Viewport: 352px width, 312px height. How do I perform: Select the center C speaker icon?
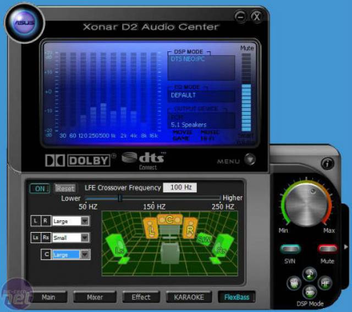tap(169, 220)
